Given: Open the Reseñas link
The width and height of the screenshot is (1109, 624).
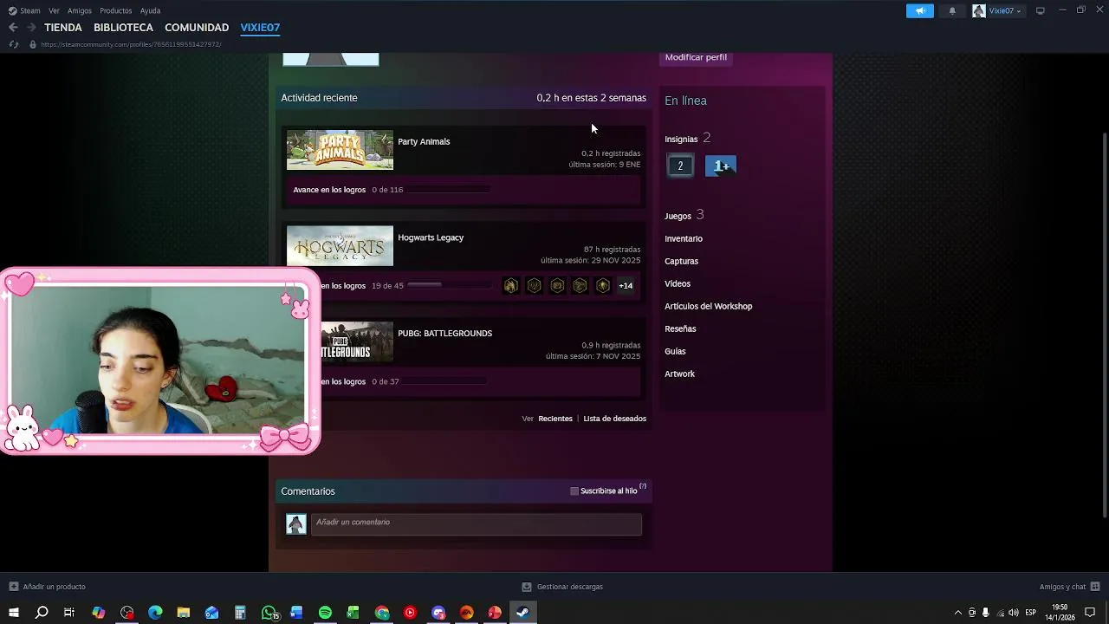Looking at the screenshot, I should point(680,328).
